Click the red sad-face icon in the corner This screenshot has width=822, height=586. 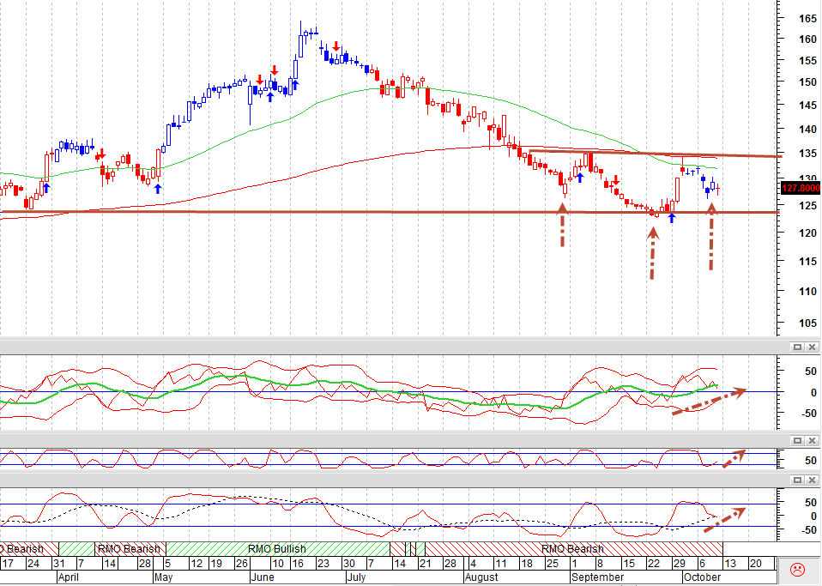(797, 569)
